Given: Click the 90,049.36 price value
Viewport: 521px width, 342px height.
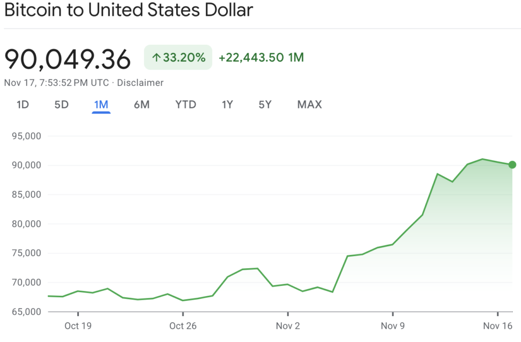Looking at the screenshot, I should [68, 59].
